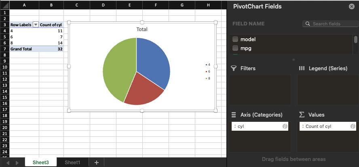This screenshot has width=359, height=167.
Task: Check the mpg field checkbox
Action: 235,48
